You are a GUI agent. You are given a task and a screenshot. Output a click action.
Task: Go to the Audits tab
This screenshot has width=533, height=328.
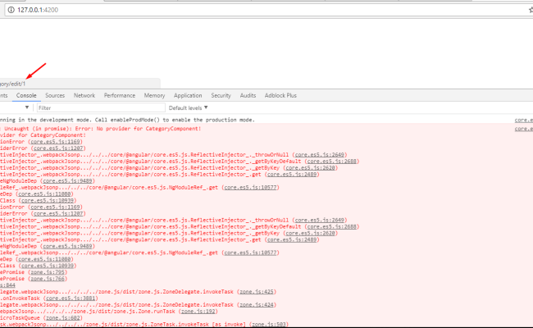click(248, 95)
